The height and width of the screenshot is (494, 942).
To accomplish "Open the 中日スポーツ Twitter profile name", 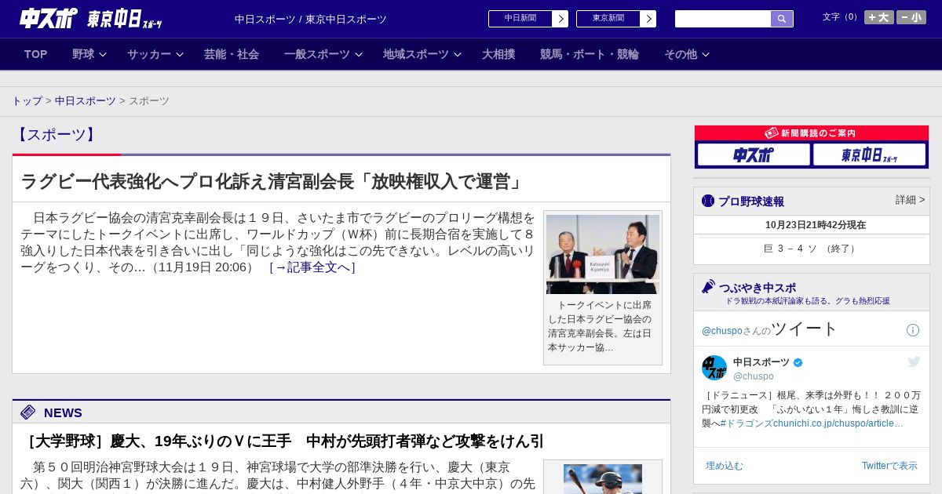I will pos(761,362).
